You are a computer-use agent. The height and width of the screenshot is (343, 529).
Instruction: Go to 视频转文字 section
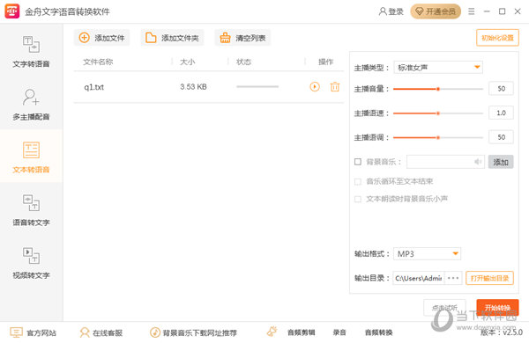(x=31, y=263)
